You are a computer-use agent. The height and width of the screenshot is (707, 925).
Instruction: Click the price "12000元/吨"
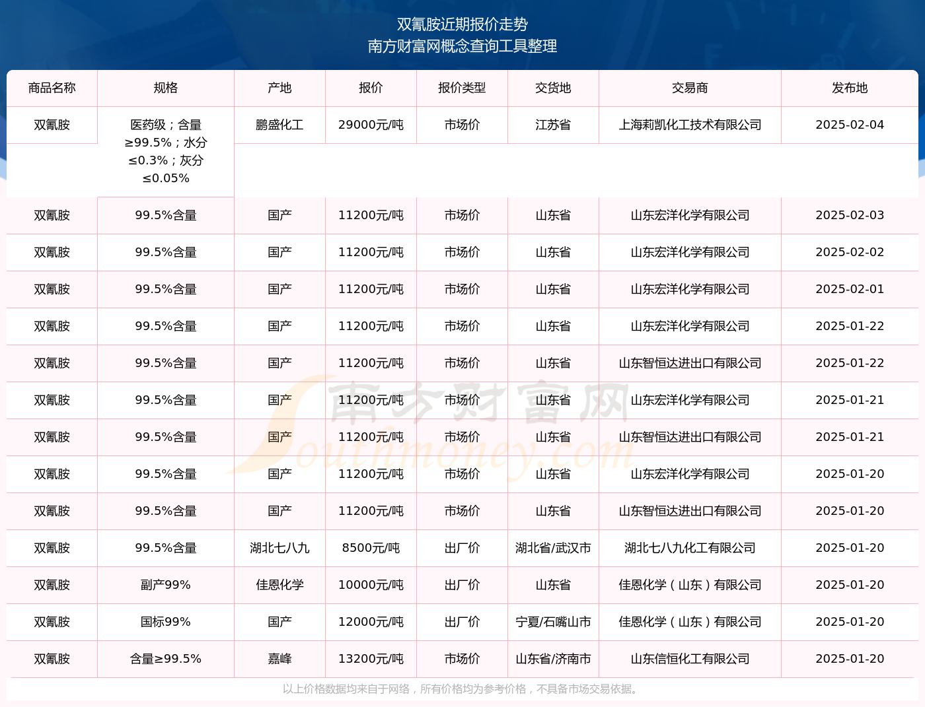tap(371, 622)
